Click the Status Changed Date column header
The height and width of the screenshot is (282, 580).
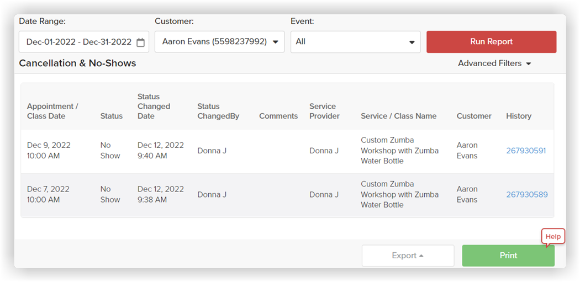point(154,106)
